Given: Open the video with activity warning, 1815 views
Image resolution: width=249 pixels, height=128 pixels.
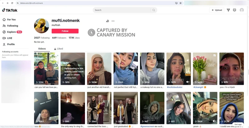Looking at the screenshot, I should click(73, 69).
